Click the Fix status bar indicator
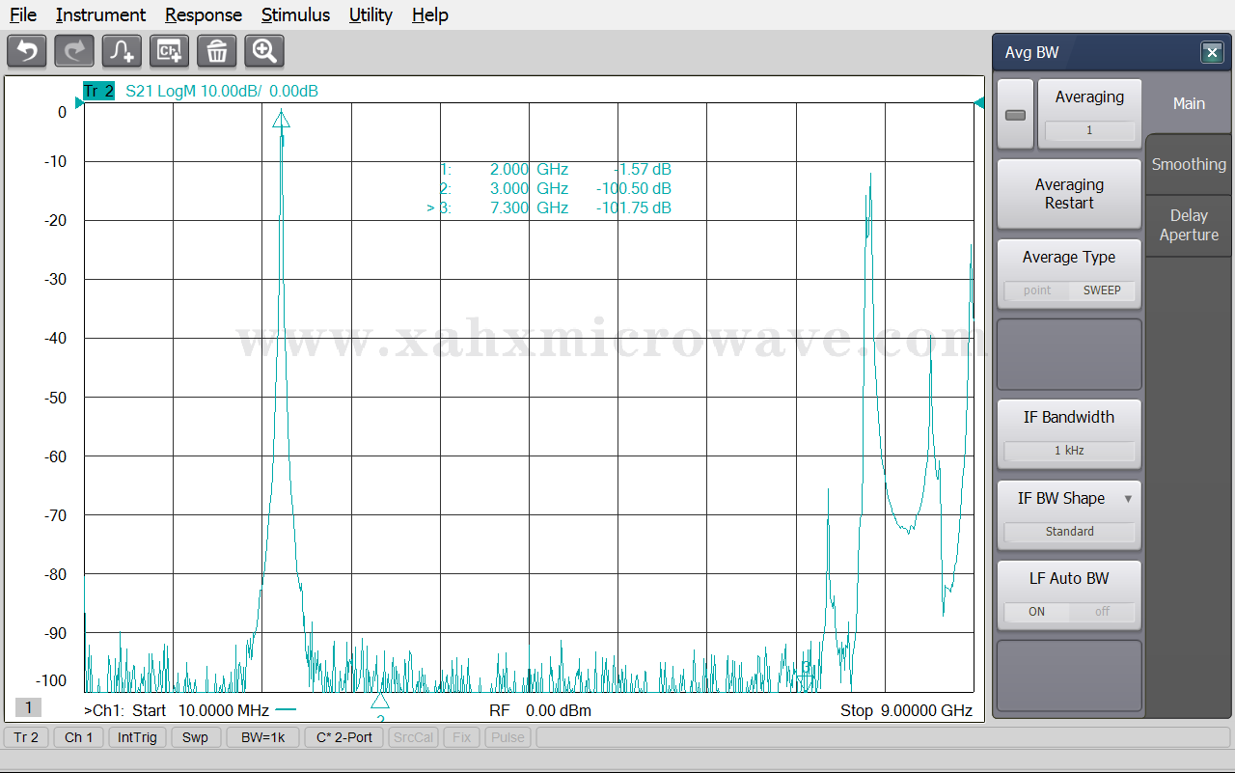Image resolution: width=1235 pixels, height=773 pixels. pos(461,737)
